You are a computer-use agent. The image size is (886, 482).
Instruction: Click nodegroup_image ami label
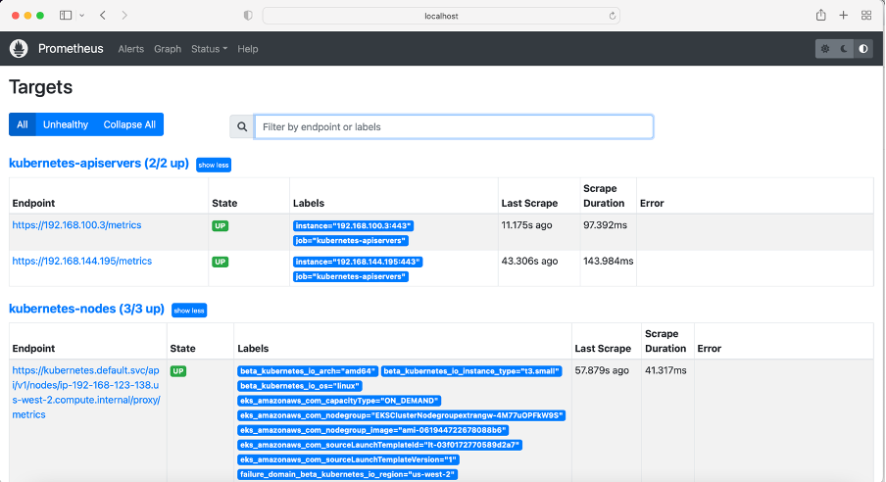point(373,430)
